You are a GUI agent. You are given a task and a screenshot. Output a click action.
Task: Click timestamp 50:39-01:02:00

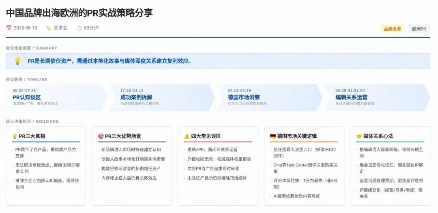[350, 91]
